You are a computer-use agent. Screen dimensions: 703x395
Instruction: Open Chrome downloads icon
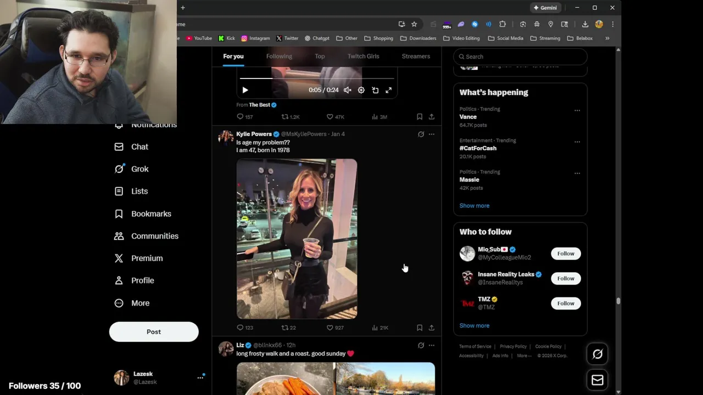pyautogui.click(x=585, y=24)
